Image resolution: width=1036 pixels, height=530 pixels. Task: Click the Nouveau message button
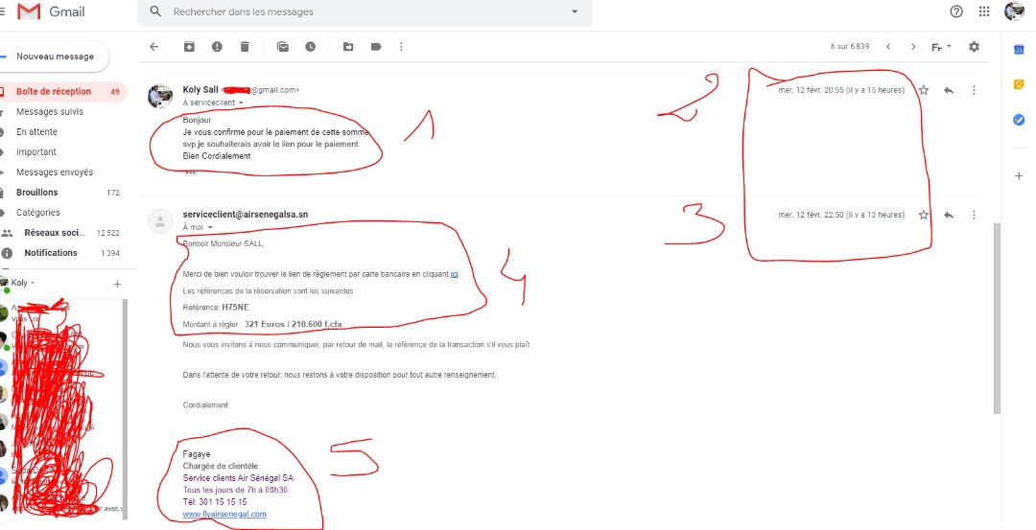tap(55, 57)
